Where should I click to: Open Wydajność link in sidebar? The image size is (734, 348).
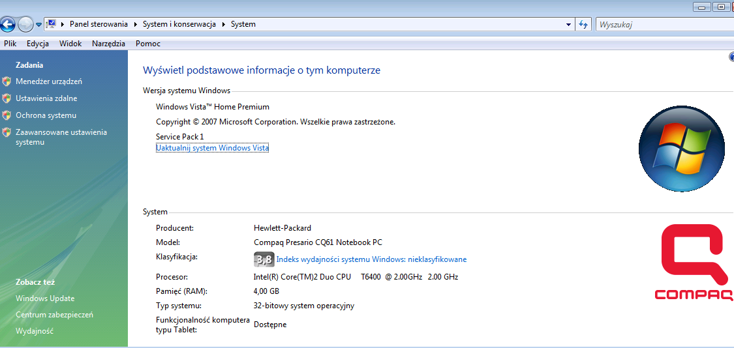[x=34, y=331]
